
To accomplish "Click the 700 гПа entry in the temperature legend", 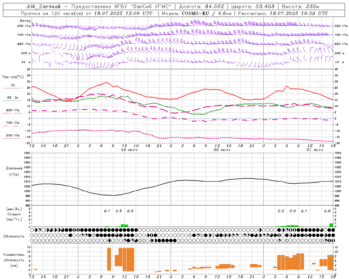I will point(13,123).
